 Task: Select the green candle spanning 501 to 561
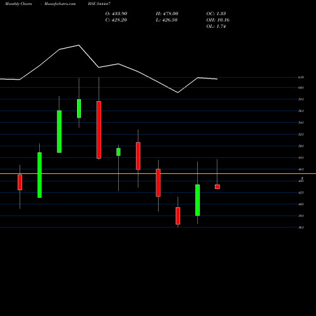pyautogui.click(x=59, y=131)
